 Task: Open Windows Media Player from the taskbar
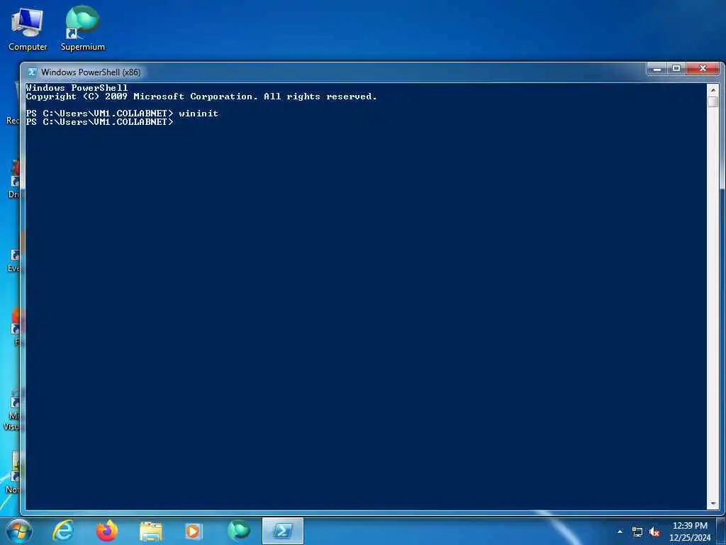coord(193,531)
